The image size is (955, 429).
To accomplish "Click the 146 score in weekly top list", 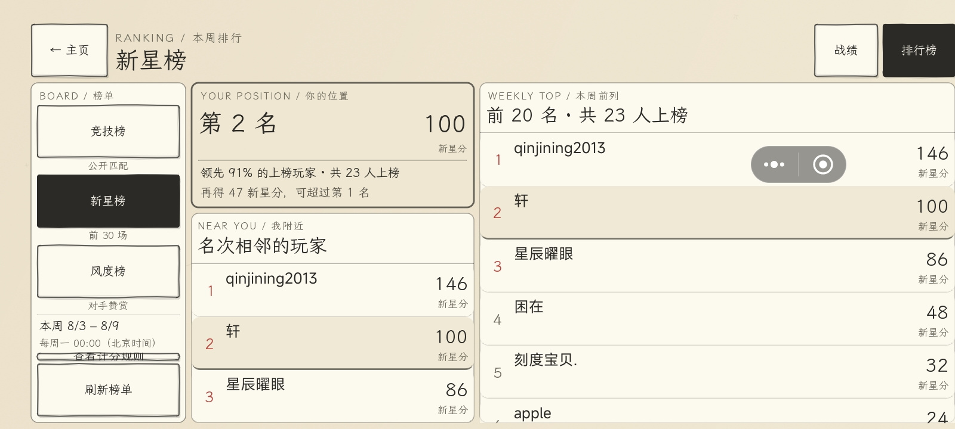I will [932, 154].
